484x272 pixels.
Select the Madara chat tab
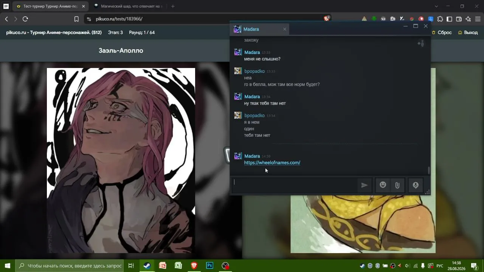(259, 29)
